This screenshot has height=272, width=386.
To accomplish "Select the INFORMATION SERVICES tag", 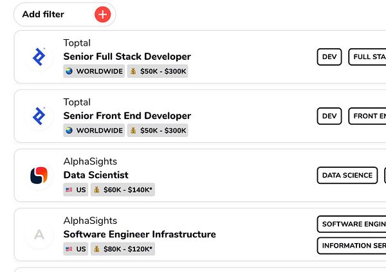I will 352,246.
